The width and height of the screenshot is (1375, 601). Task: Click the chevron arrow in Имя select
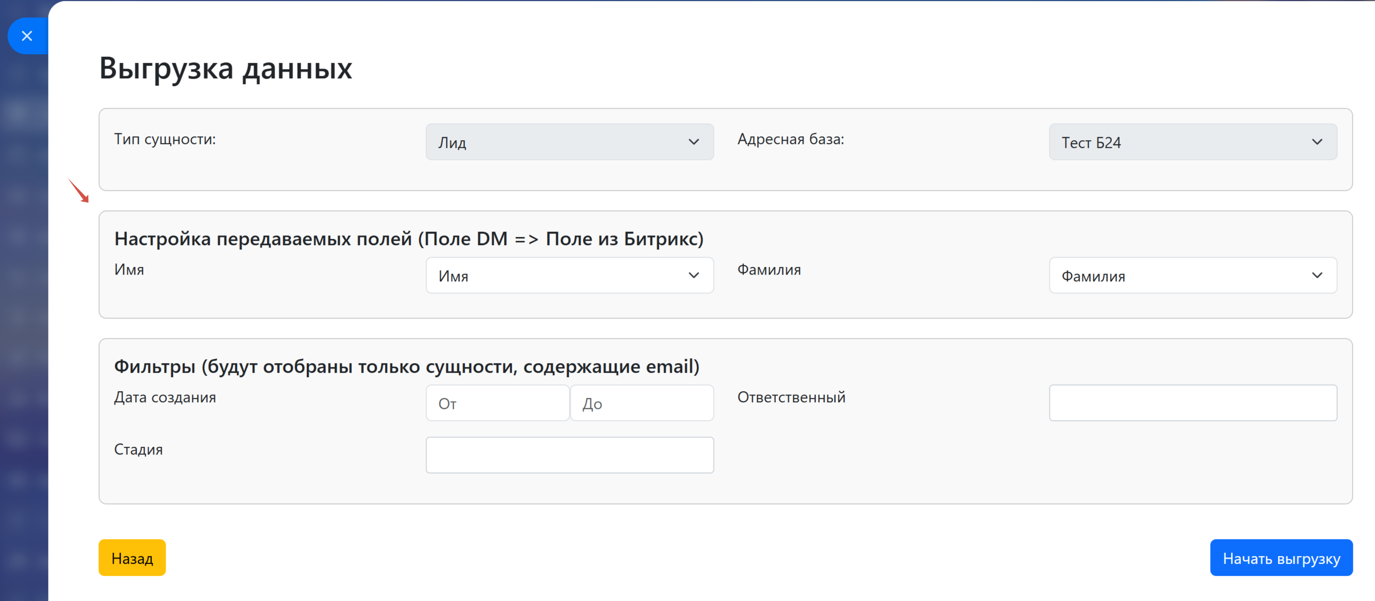pos(694,275)
